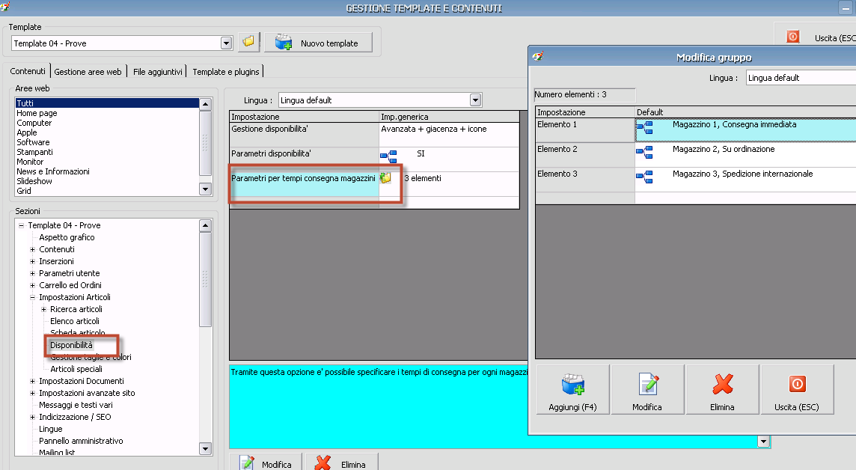The width and height of the screenshot is (856, 470).
Task: Select Computer in Aree web list
Action: click(34, 123)
